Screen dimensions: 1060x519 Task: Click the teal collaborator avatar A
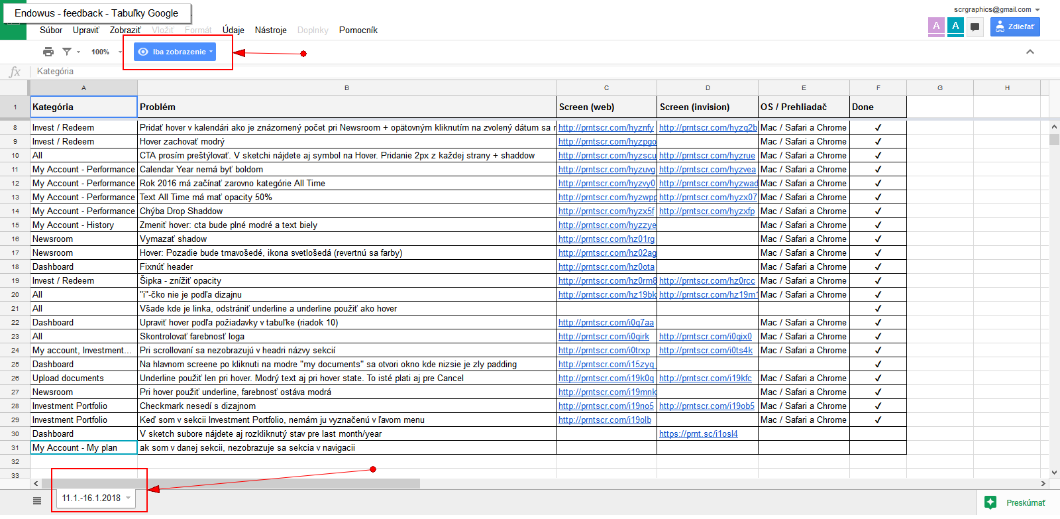(x=955, y=27)
